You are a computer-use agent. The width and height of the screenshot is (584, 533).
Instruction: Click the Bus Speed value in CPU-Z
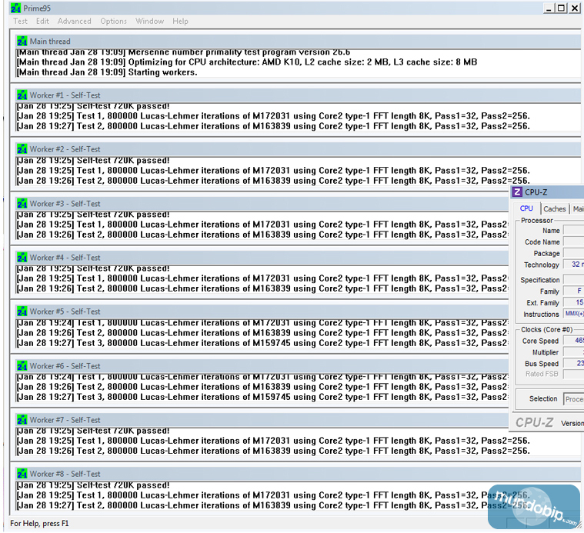coord(574,363)
